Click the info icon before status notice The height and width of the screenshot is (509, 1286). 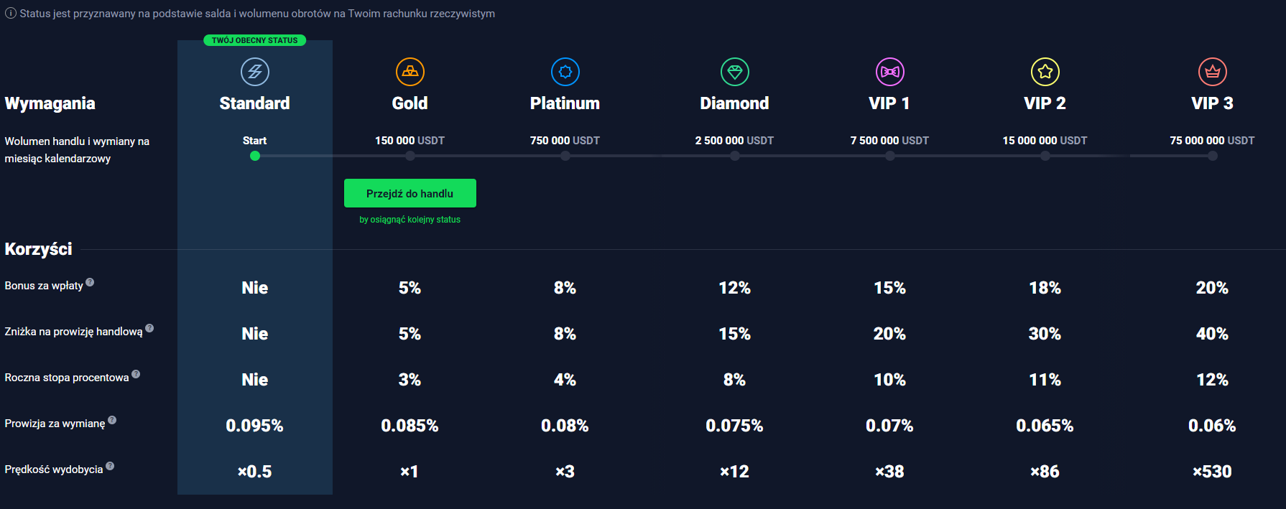[11, 14]
